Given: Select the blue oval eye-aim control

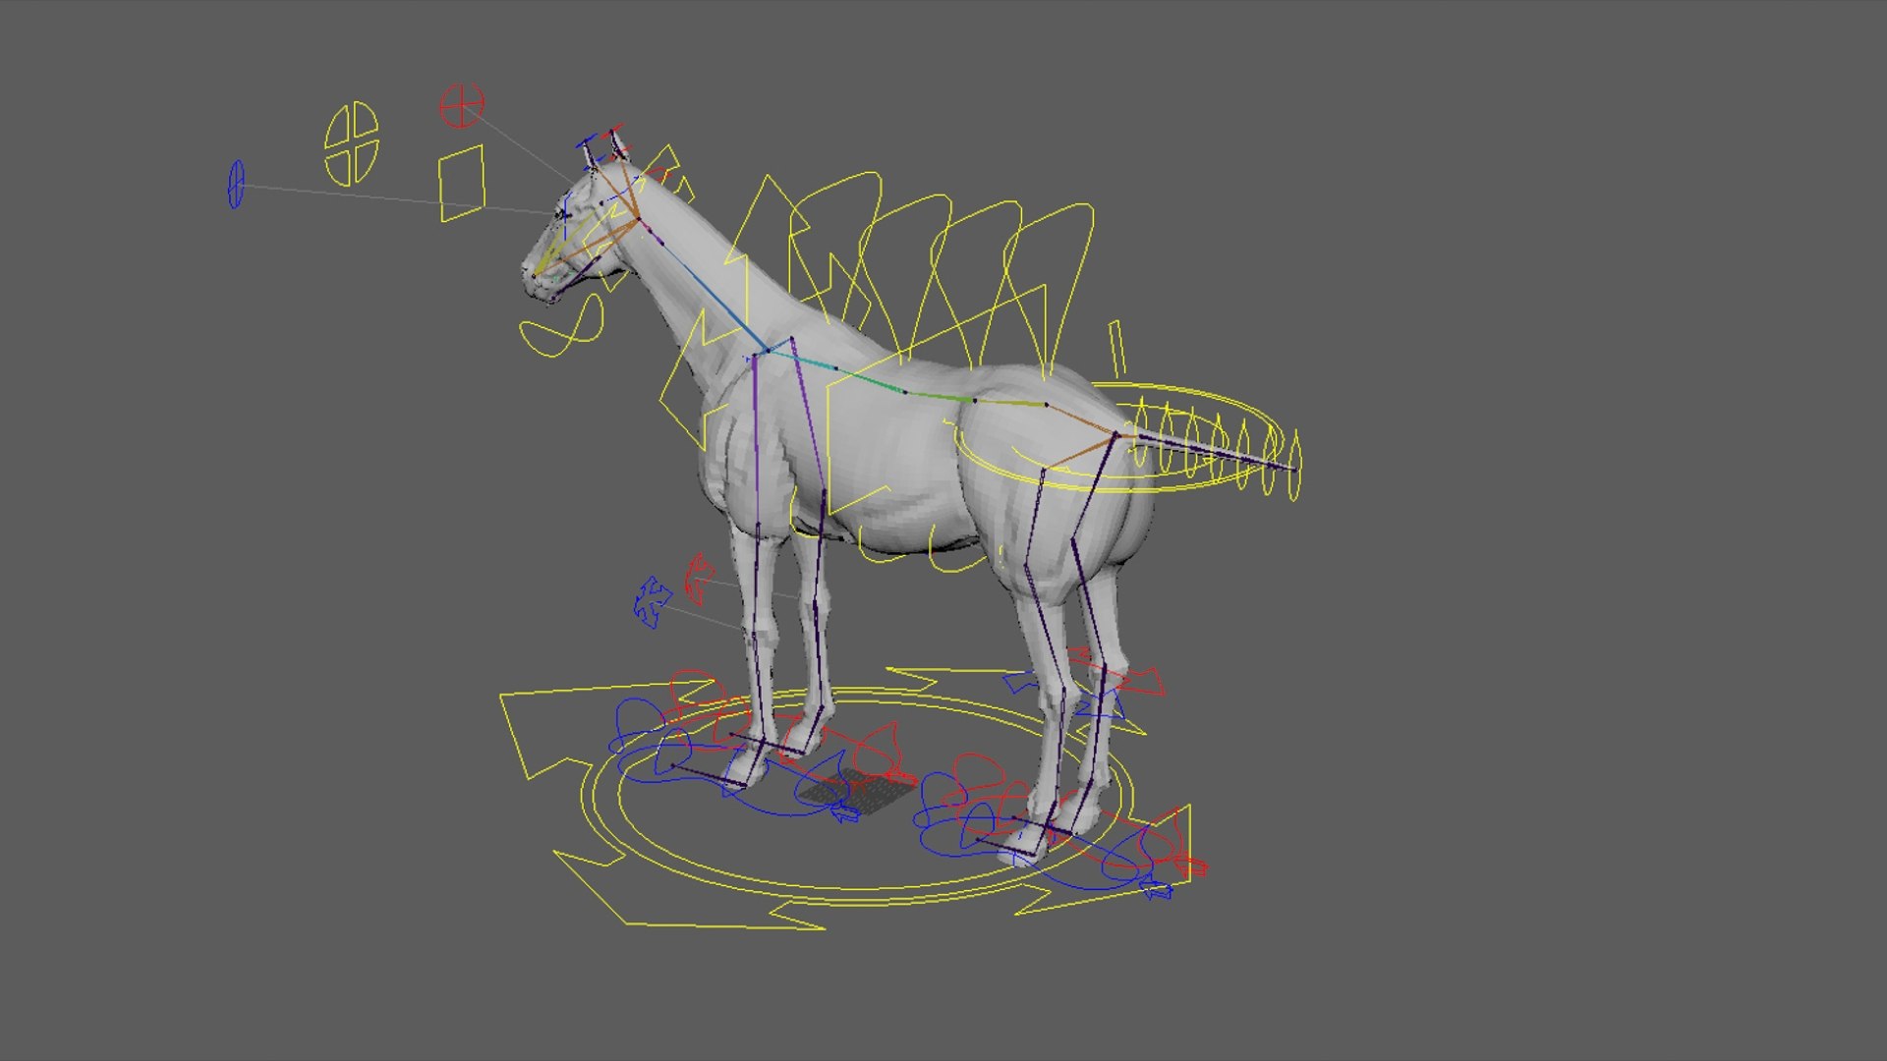Looking at the screenshot, I should tap(236, 185).
